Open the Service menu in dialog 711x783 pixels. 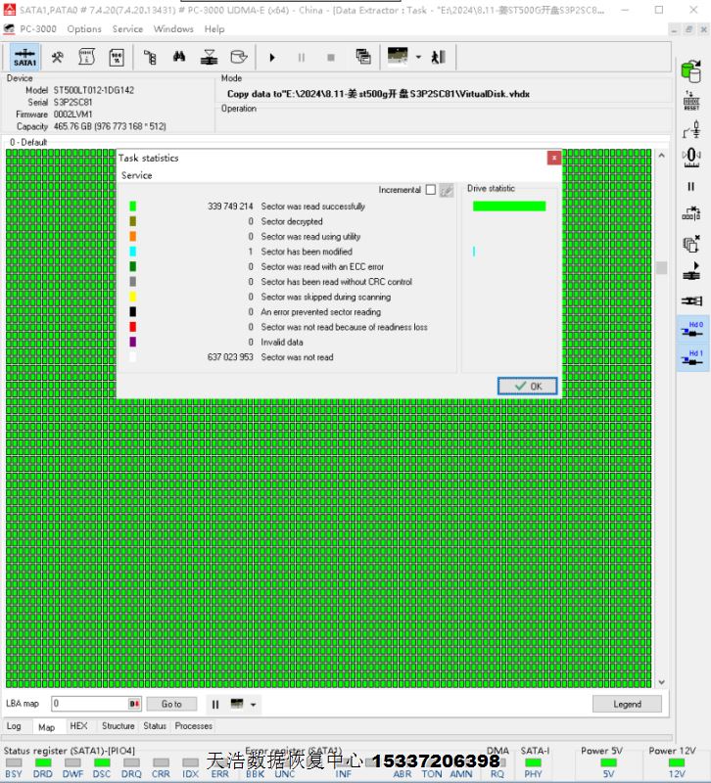(x=136, y=175)
